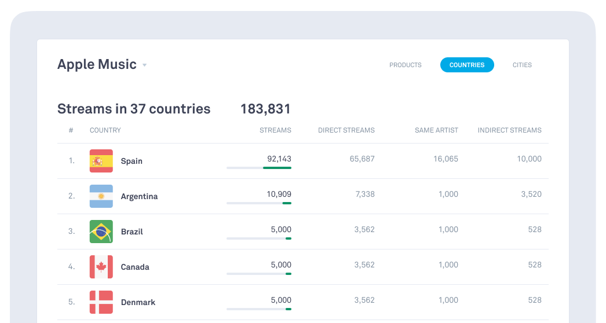Viewport: 606px width, 323px height.
Task: Click the Spain flag icon
Action: tap(101, 161)
